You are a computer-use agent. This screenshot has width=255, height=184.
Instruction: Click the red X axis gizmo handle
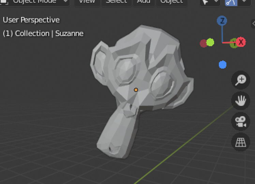point(241,42)
